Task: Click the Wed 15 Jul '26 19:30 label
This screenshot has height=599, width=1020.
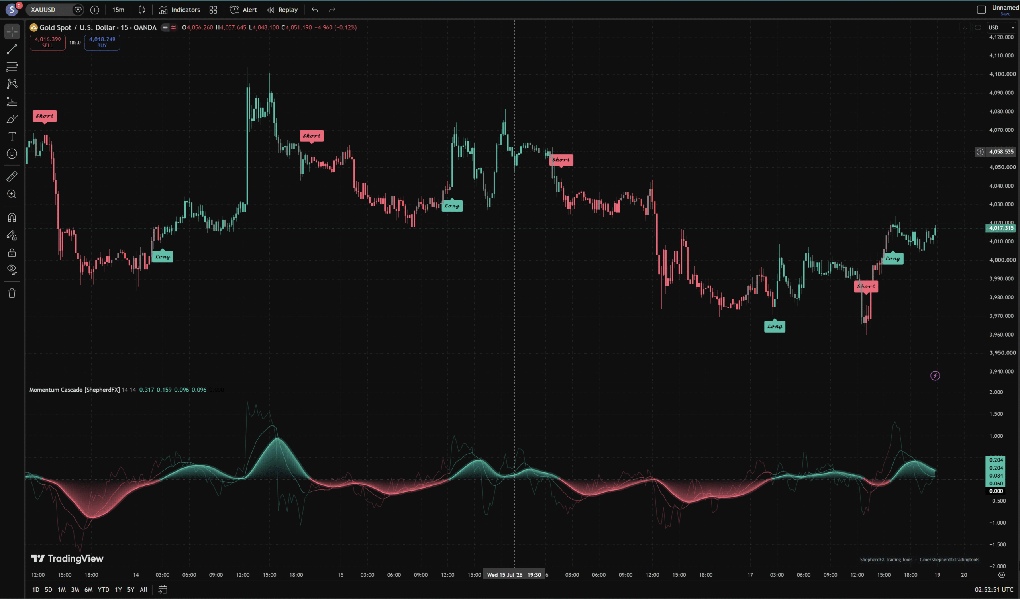Action: (x=514, y=575)
